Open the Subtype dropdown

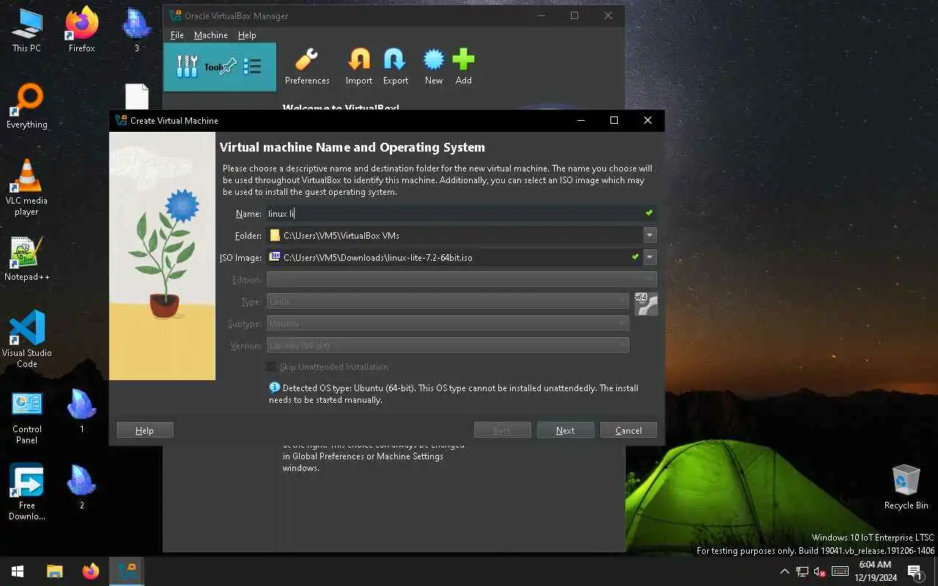(448, 323)
